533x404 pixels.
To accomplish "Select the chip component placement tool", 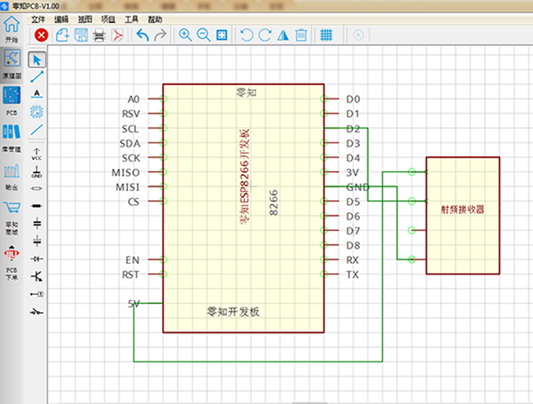I will click(37, 111).
